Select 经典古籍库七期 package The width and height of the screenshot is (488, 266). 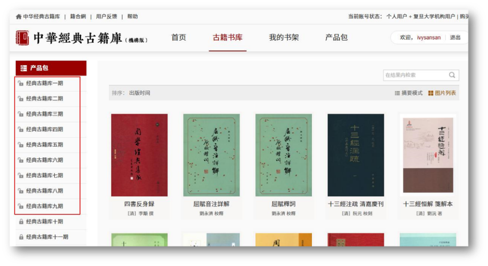(x=44, y=176)
